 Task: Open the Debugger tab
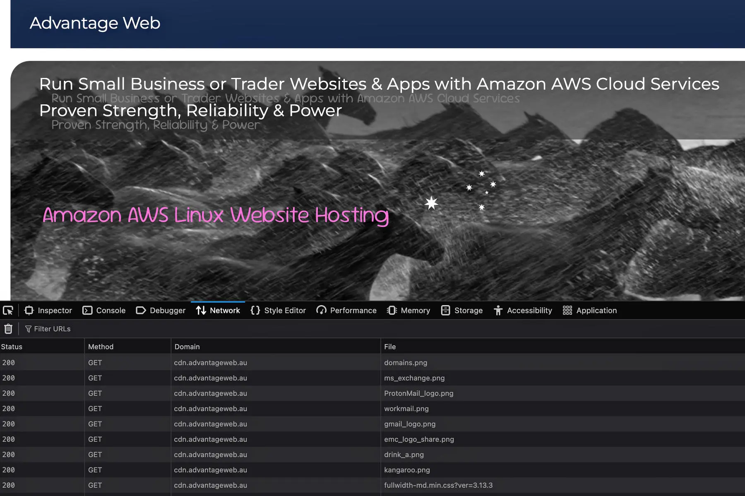[161, 311]
